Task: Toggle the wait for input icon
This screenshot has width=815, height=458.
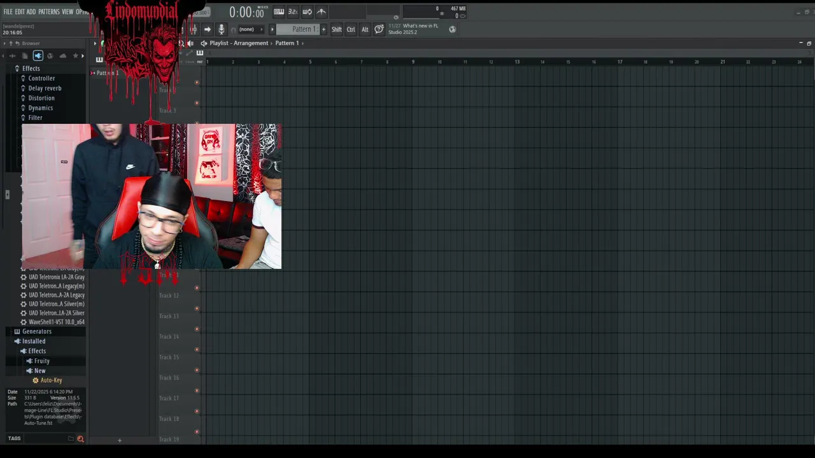Action: coord(307,11)
